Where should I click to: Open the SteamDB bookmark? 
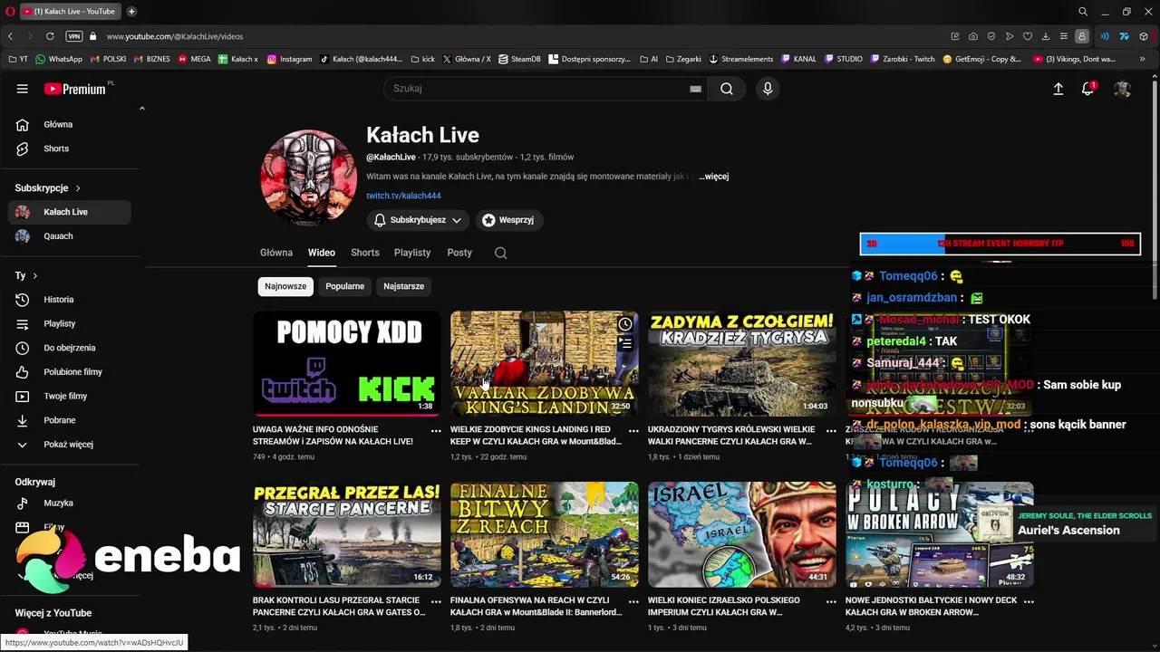click(x=519, y=59)
